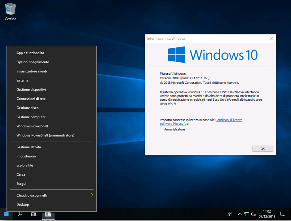
Task: Open Gestione attività task manager entry
Action: 51,147
